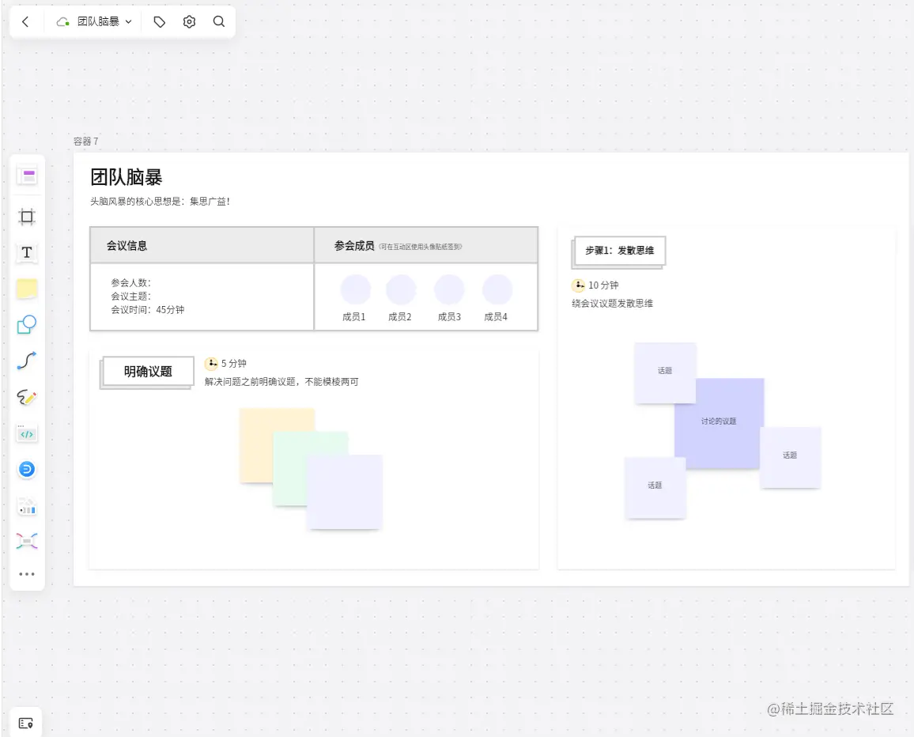Viewport: 914px width, 737px height.
Task: Open the shapes tool
Action: (27, 324)
